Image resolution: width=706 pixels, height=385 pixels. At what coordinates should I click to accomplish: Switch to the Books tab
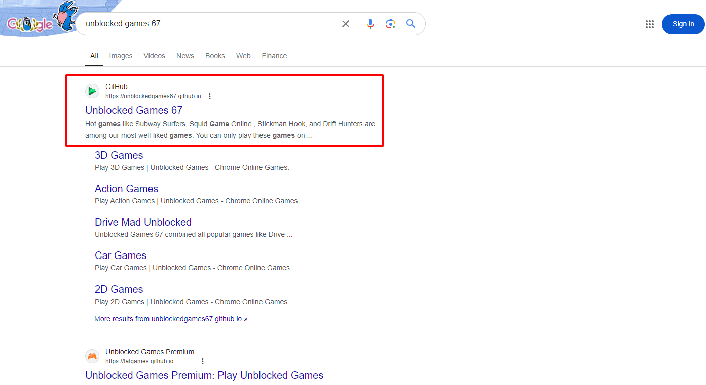coord(215,56)
